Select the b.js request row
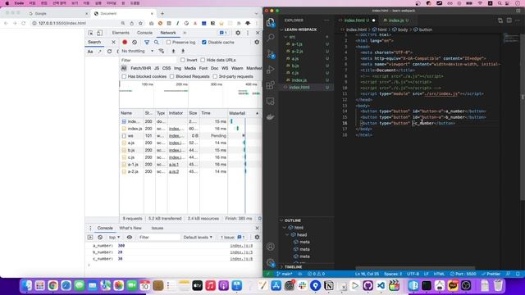This screenshot has height=295, width=525. tap(190, 150)
